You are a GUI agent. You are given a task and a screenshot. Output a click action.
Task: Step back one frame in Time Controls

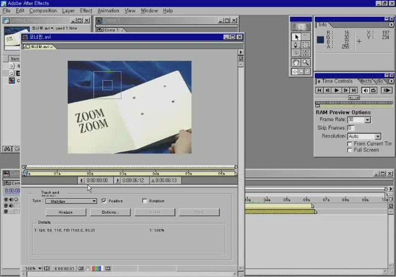coord(328,90)
